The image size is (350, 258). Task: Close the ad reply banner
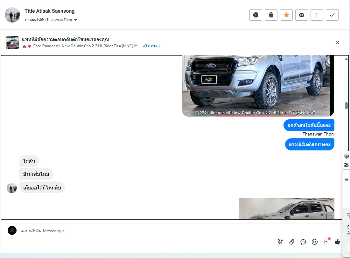pyautogui.click(x=337, y=43)
